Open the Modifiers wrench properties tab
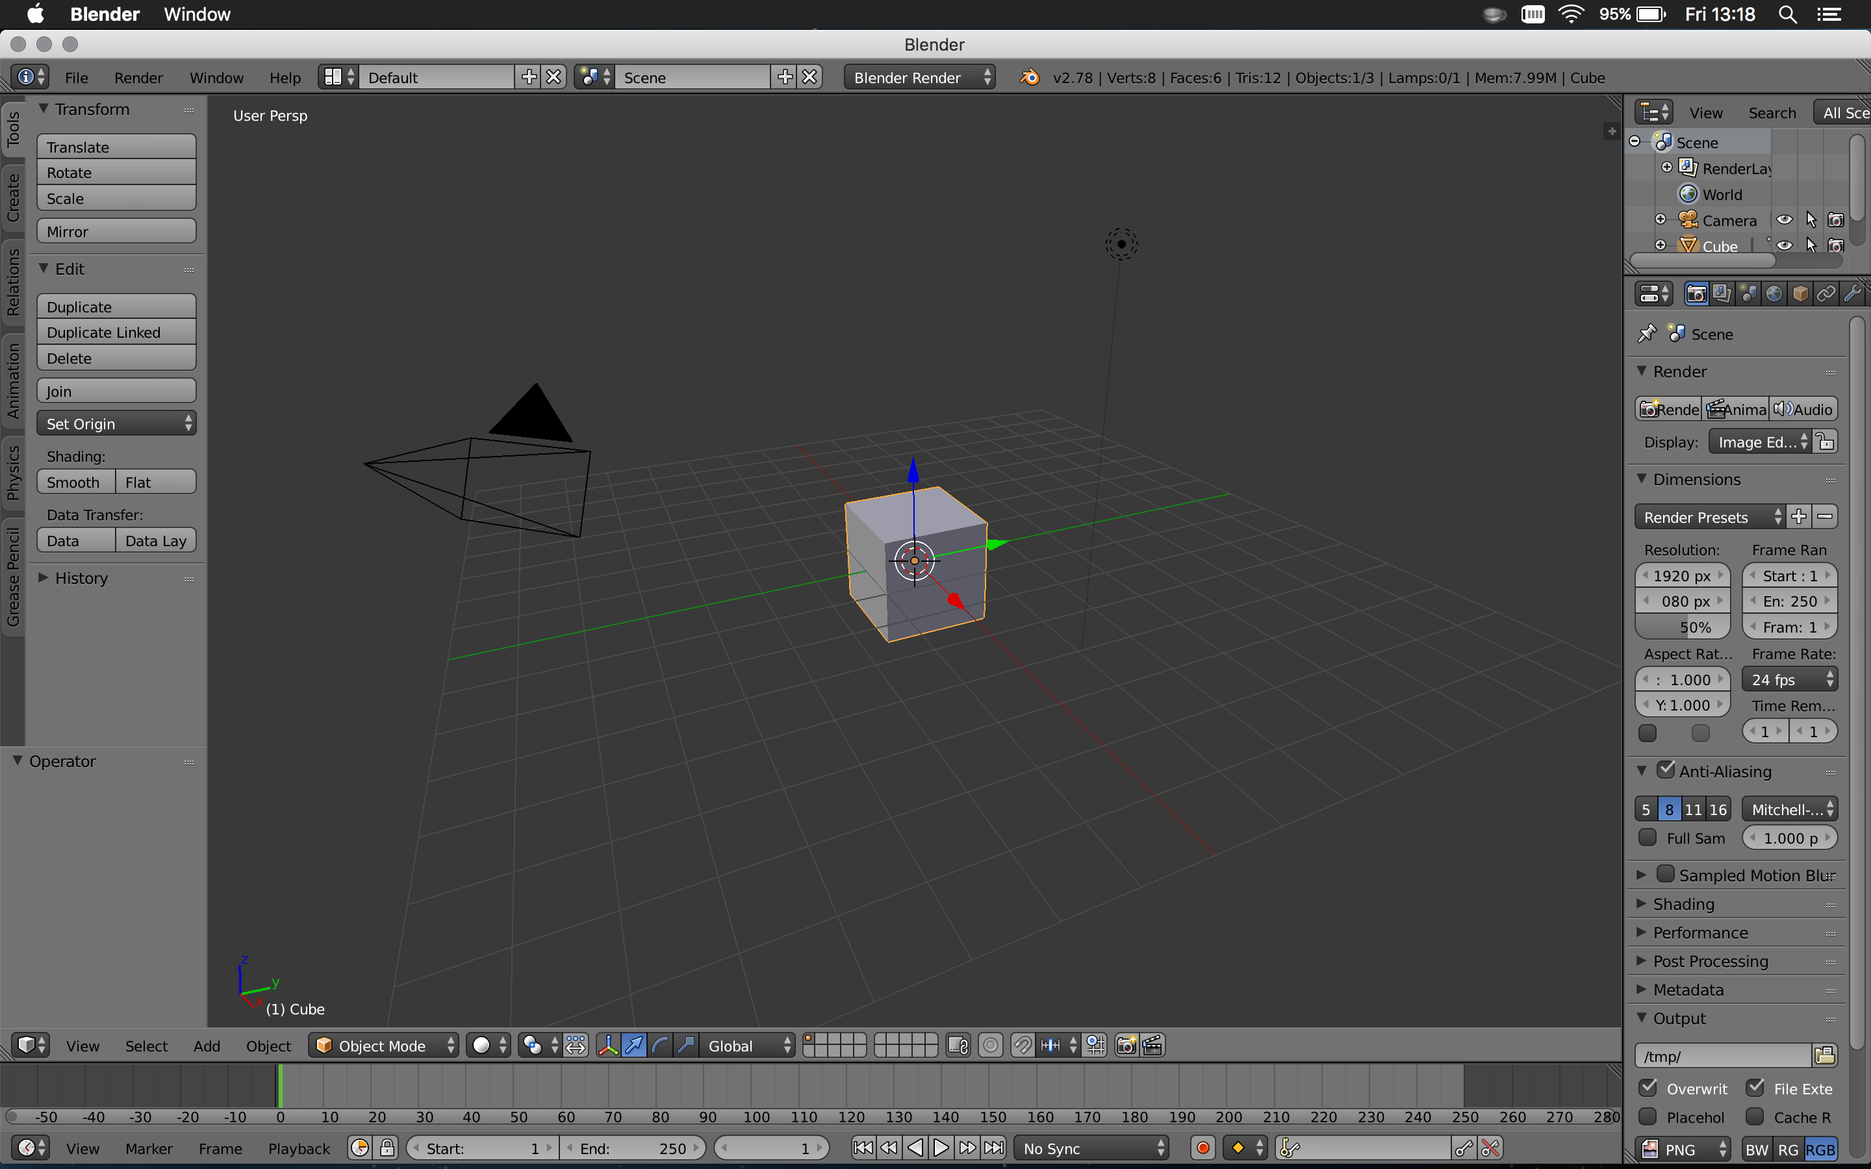 [x=1852, y=294]
